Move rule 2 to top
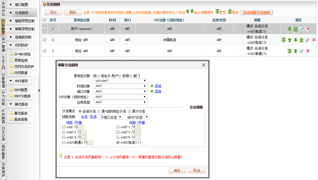This screenshot has width=318, height=180. (284, 40)
